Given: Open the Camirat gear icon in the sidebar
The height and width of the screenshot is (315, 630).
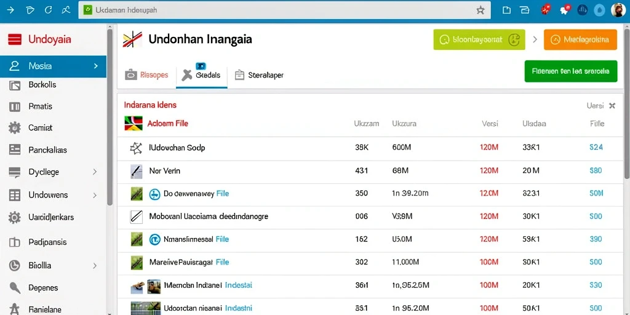Looking at the screenshot, I should point(15,128).
